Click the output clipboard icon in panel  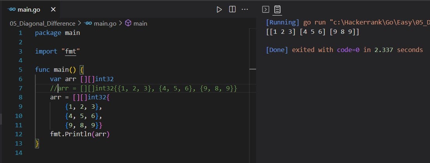pyautogui.click(x=277, y=9)
